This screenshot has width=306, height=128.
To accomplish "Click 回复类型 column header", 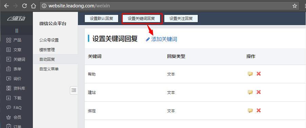I will pyautogui.click(x=176, y=57).
